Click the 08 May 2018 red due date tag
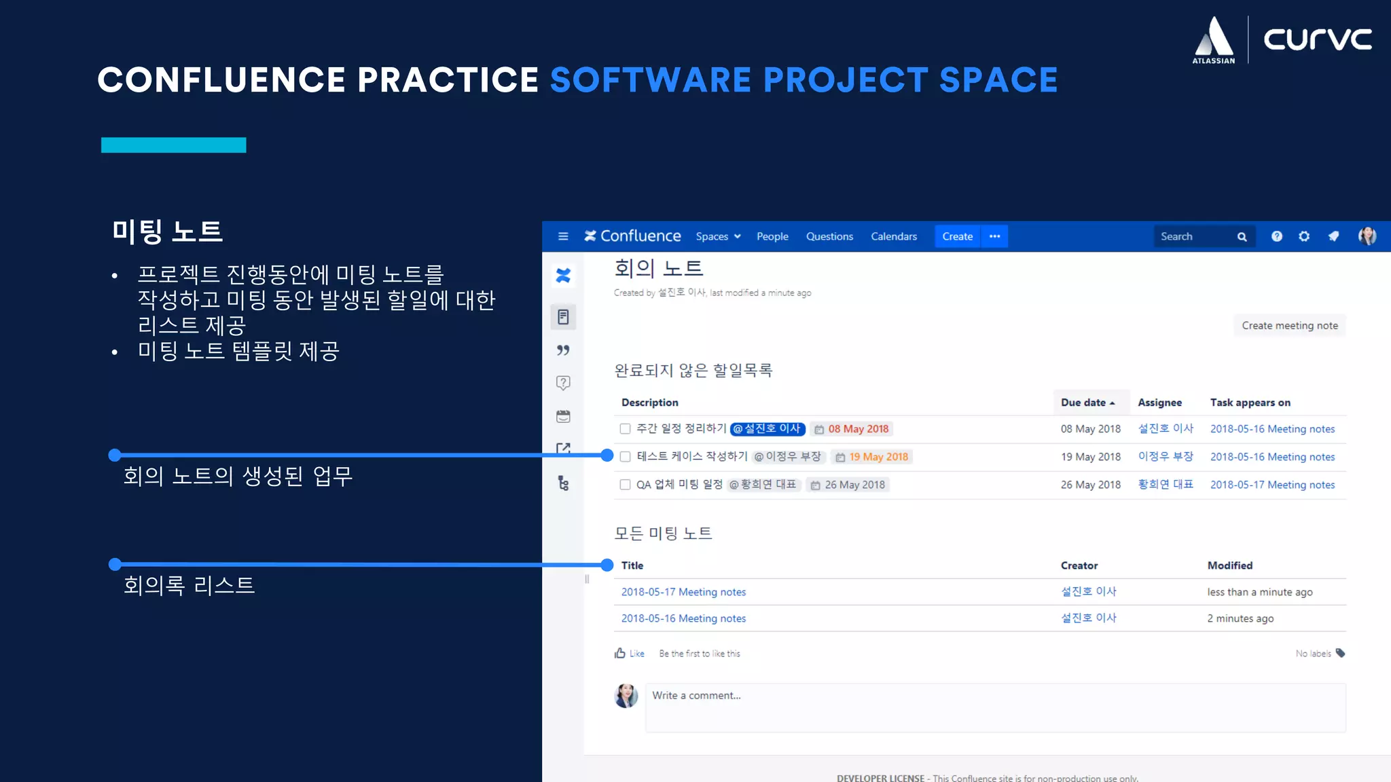Image resolution: width=1391 pixels, height=782 pixels. coord(852,429)
